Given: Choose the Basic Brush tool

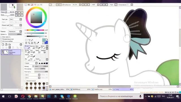Looking at the screenshot, I should point(38,47).
